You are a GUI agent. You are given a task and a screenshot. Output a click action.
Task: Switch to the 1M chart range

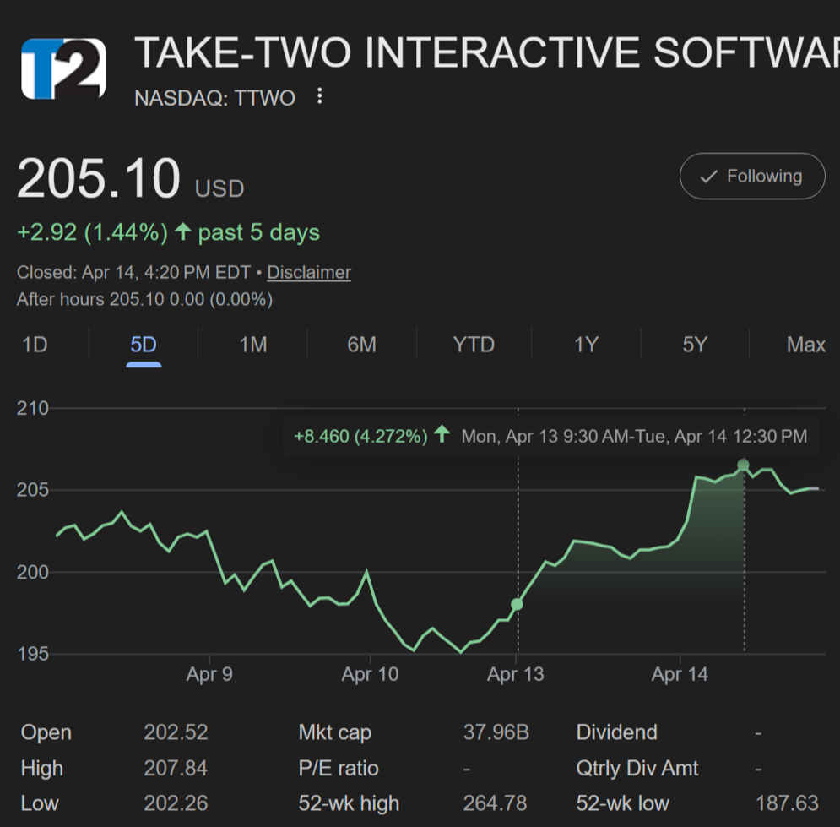click(x=253, y=345)
